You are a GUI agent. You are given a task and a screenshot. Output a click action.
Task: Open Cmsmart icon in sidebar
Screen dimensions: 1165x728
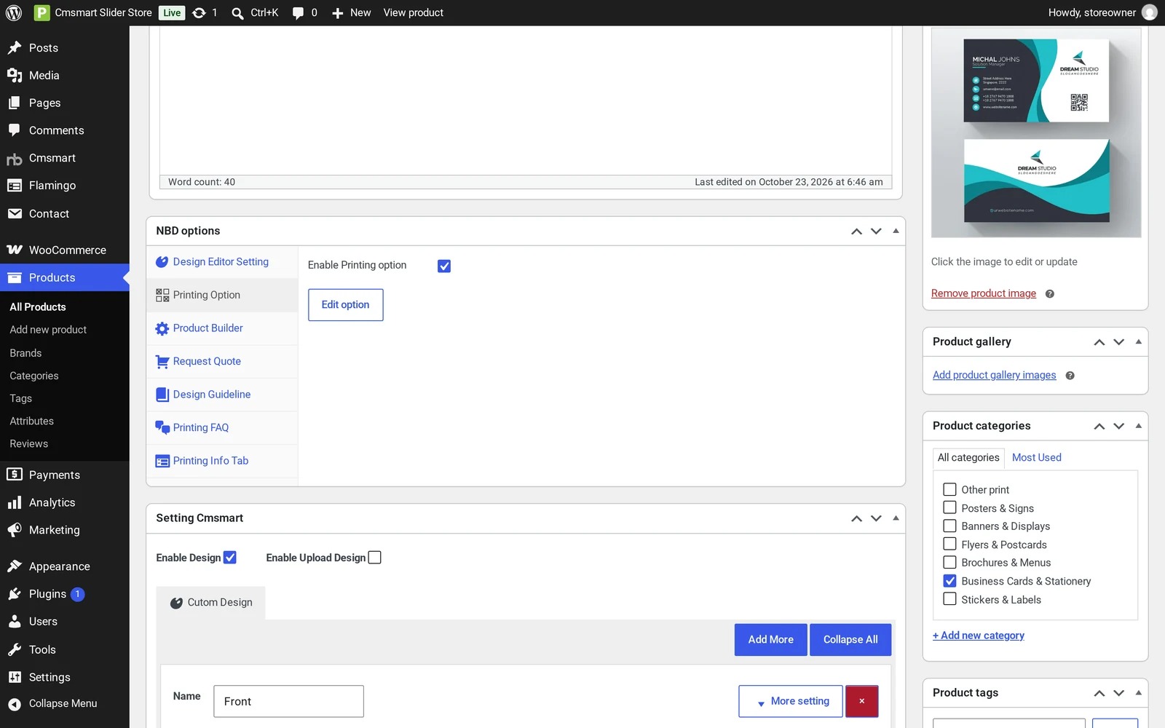[15, 159]
